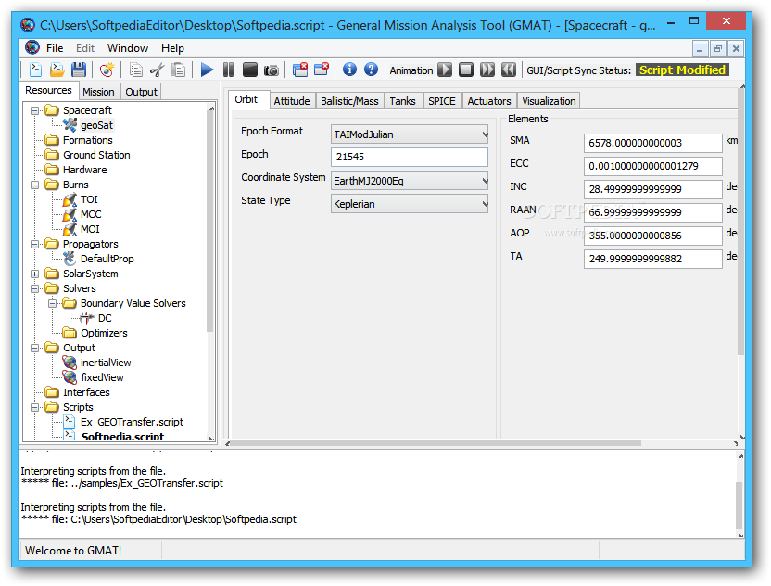Viewport: 771px width, 586px height.
Task: Switch to the Actuators tab
Action: click(x=489, y=101)
